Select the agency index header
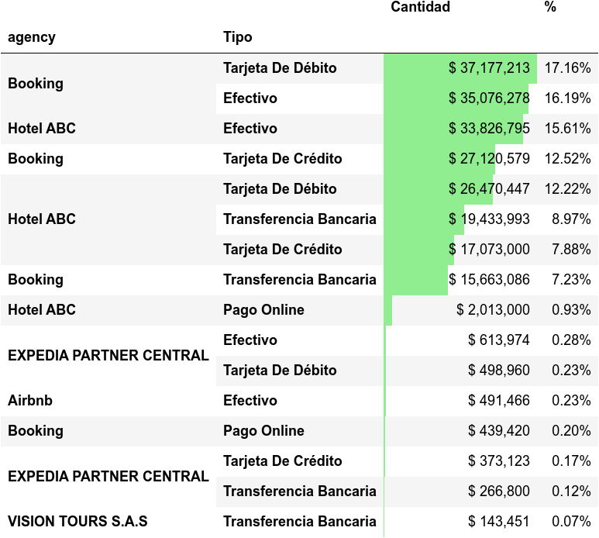Viewport: 599px width, 538px height. 32,37
